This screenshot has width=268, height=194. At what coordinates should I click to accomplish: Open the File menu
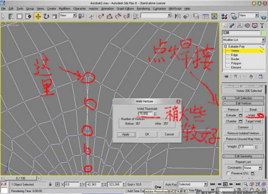3,9
